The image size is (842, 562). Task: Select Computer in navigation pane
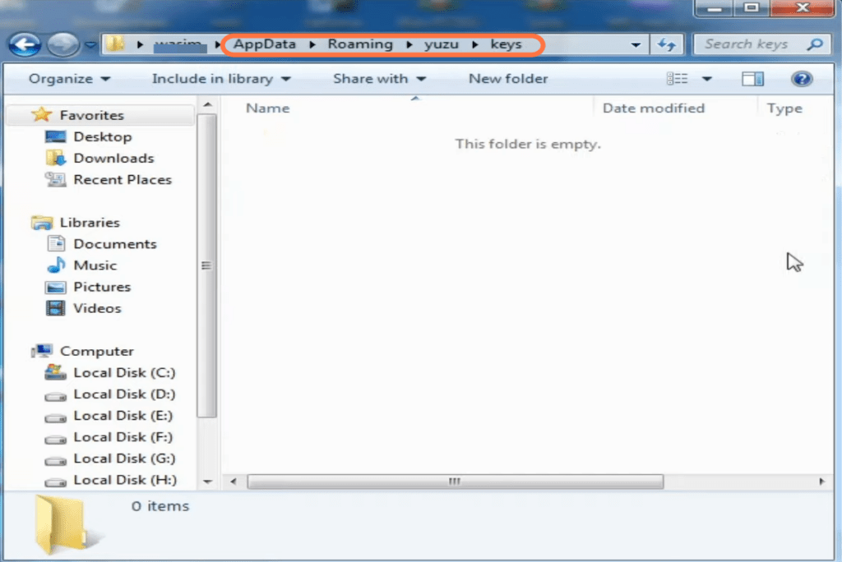pos(97,351)
